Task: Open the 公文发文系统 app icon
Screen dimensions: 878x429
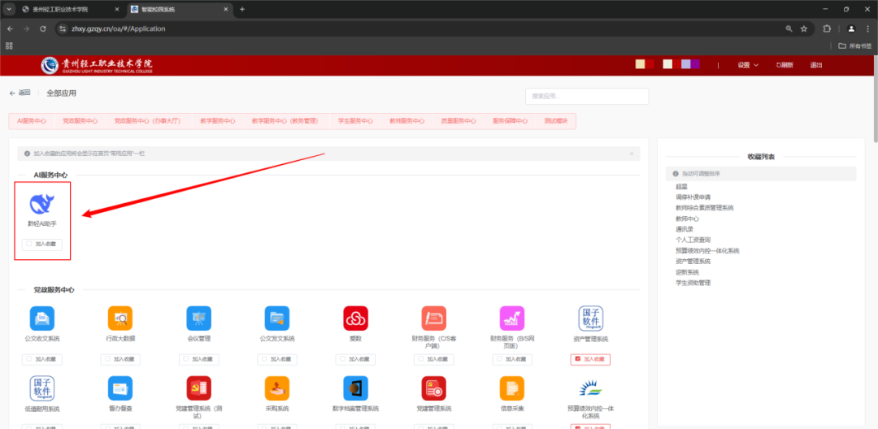Action: coord(277,318)
